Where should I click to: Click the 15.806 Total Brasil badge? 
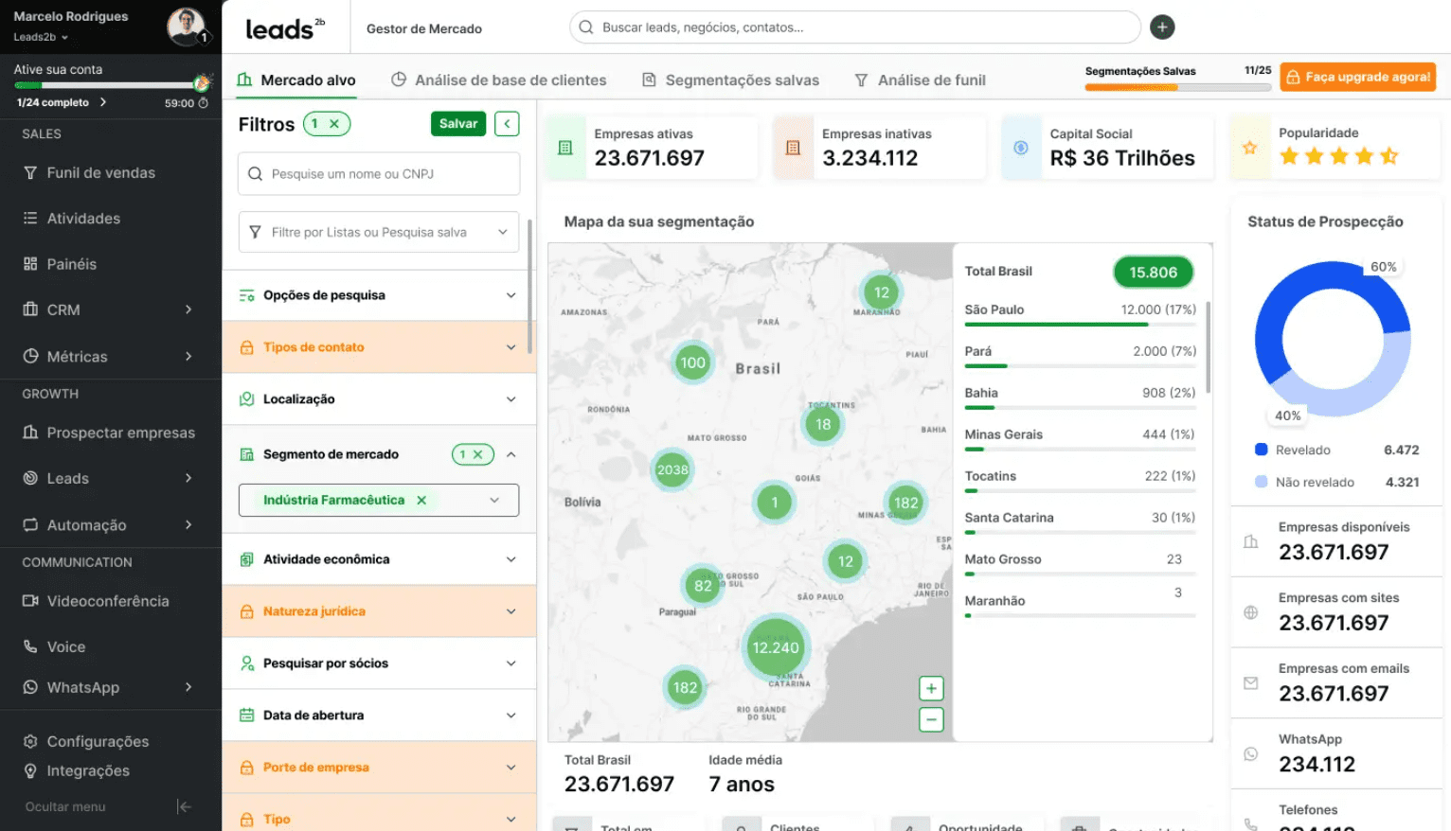(1153, 273)
